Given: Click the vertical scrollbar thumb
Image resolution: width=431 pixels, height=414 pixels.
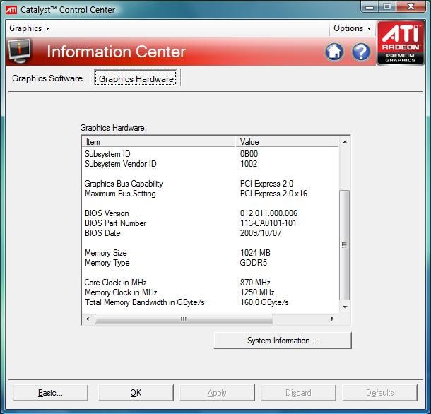Looking at the screenshot, I should [344, 245].
